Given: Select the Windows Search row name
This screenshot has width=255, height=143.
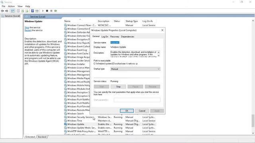Looking at the screenshot, I should coord(75,114).
